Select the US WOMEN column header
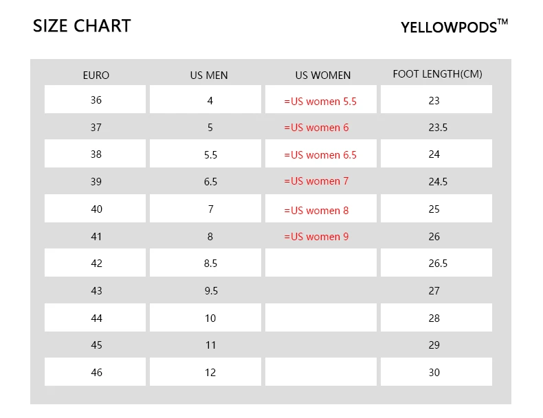 323,75
